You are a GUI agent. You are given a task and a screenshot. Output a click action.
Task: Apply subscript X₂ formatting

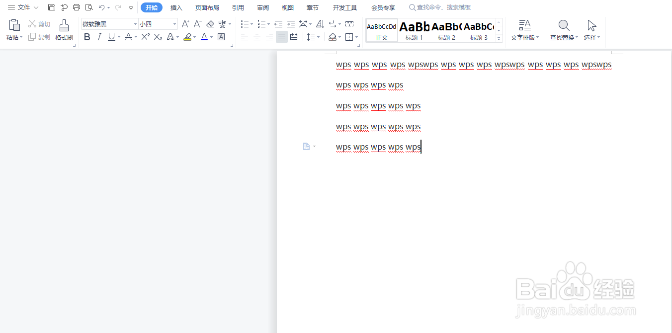click(x=158, y=37)
